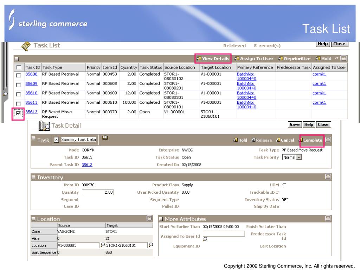Check the box for task 35608

coord(19,75)
